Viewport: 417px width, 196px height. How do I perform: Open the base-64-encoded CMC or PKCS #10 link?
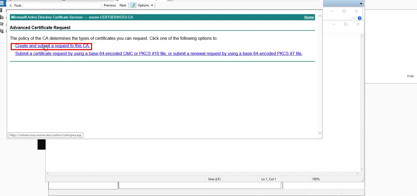click(x=159, y=54)
